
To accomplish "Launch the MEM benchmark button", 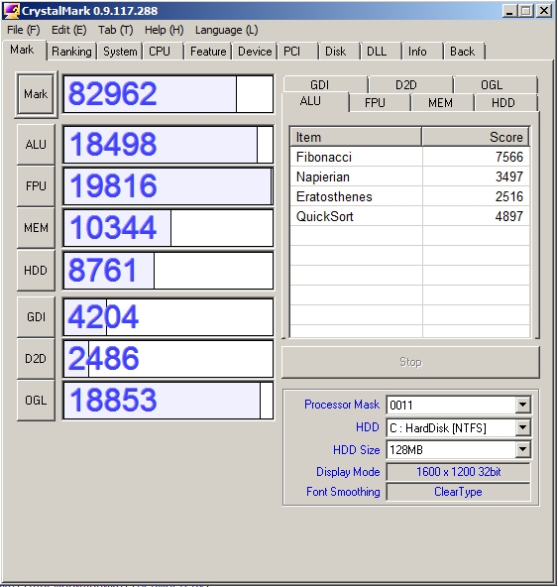I will [x=36, y=228].
